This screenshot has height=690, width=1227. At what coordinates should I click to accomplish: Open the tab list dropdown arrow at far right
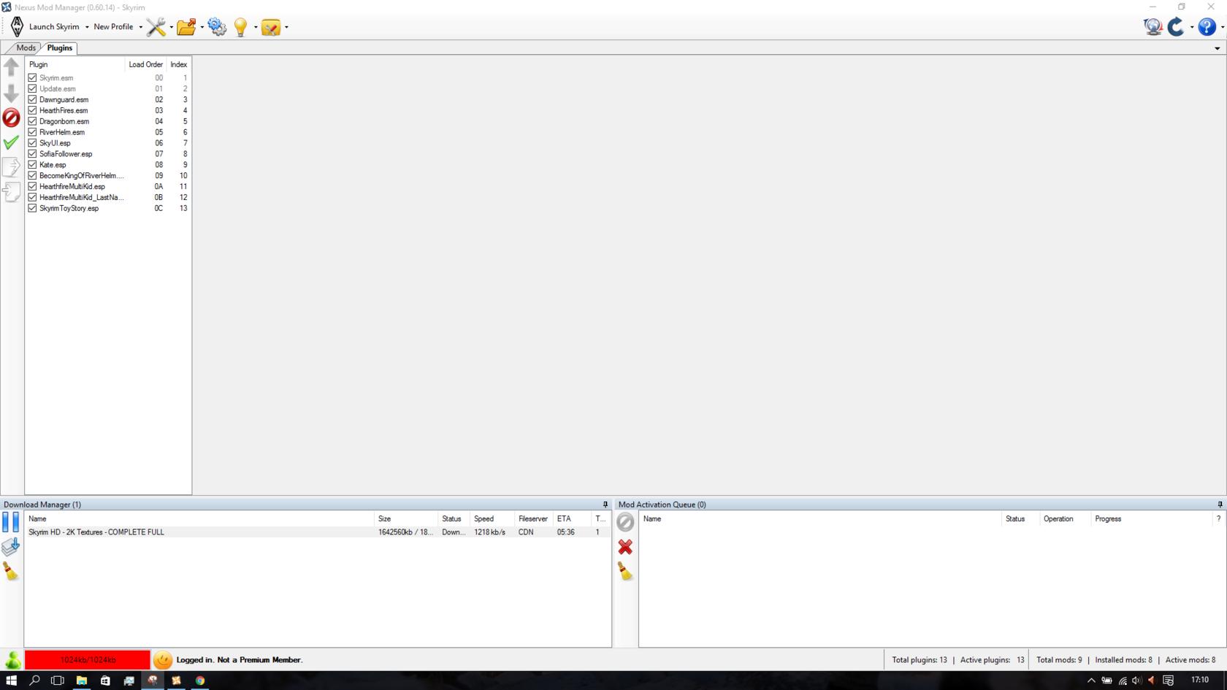[x=1217, y=48]
